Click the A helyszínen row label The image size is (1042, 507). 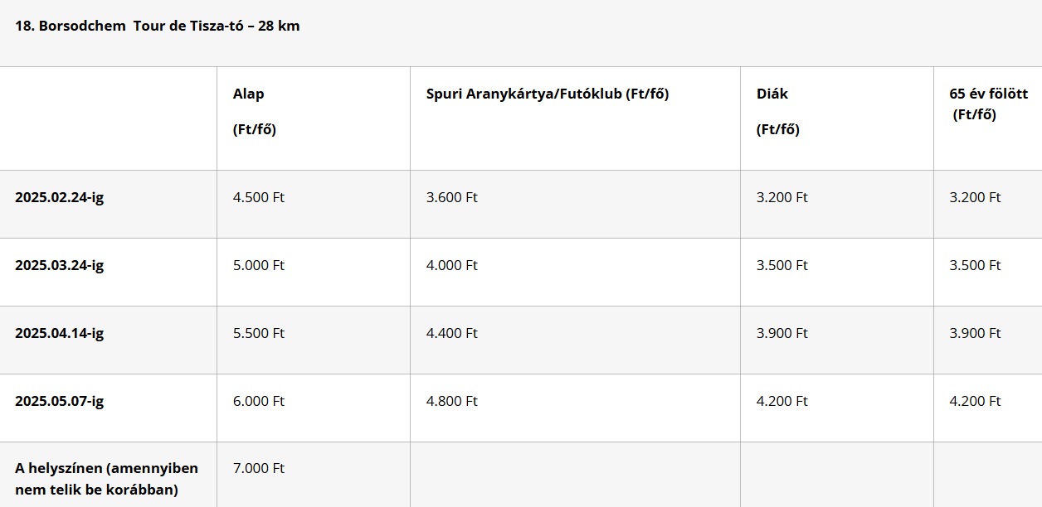[x=107, y=479]
